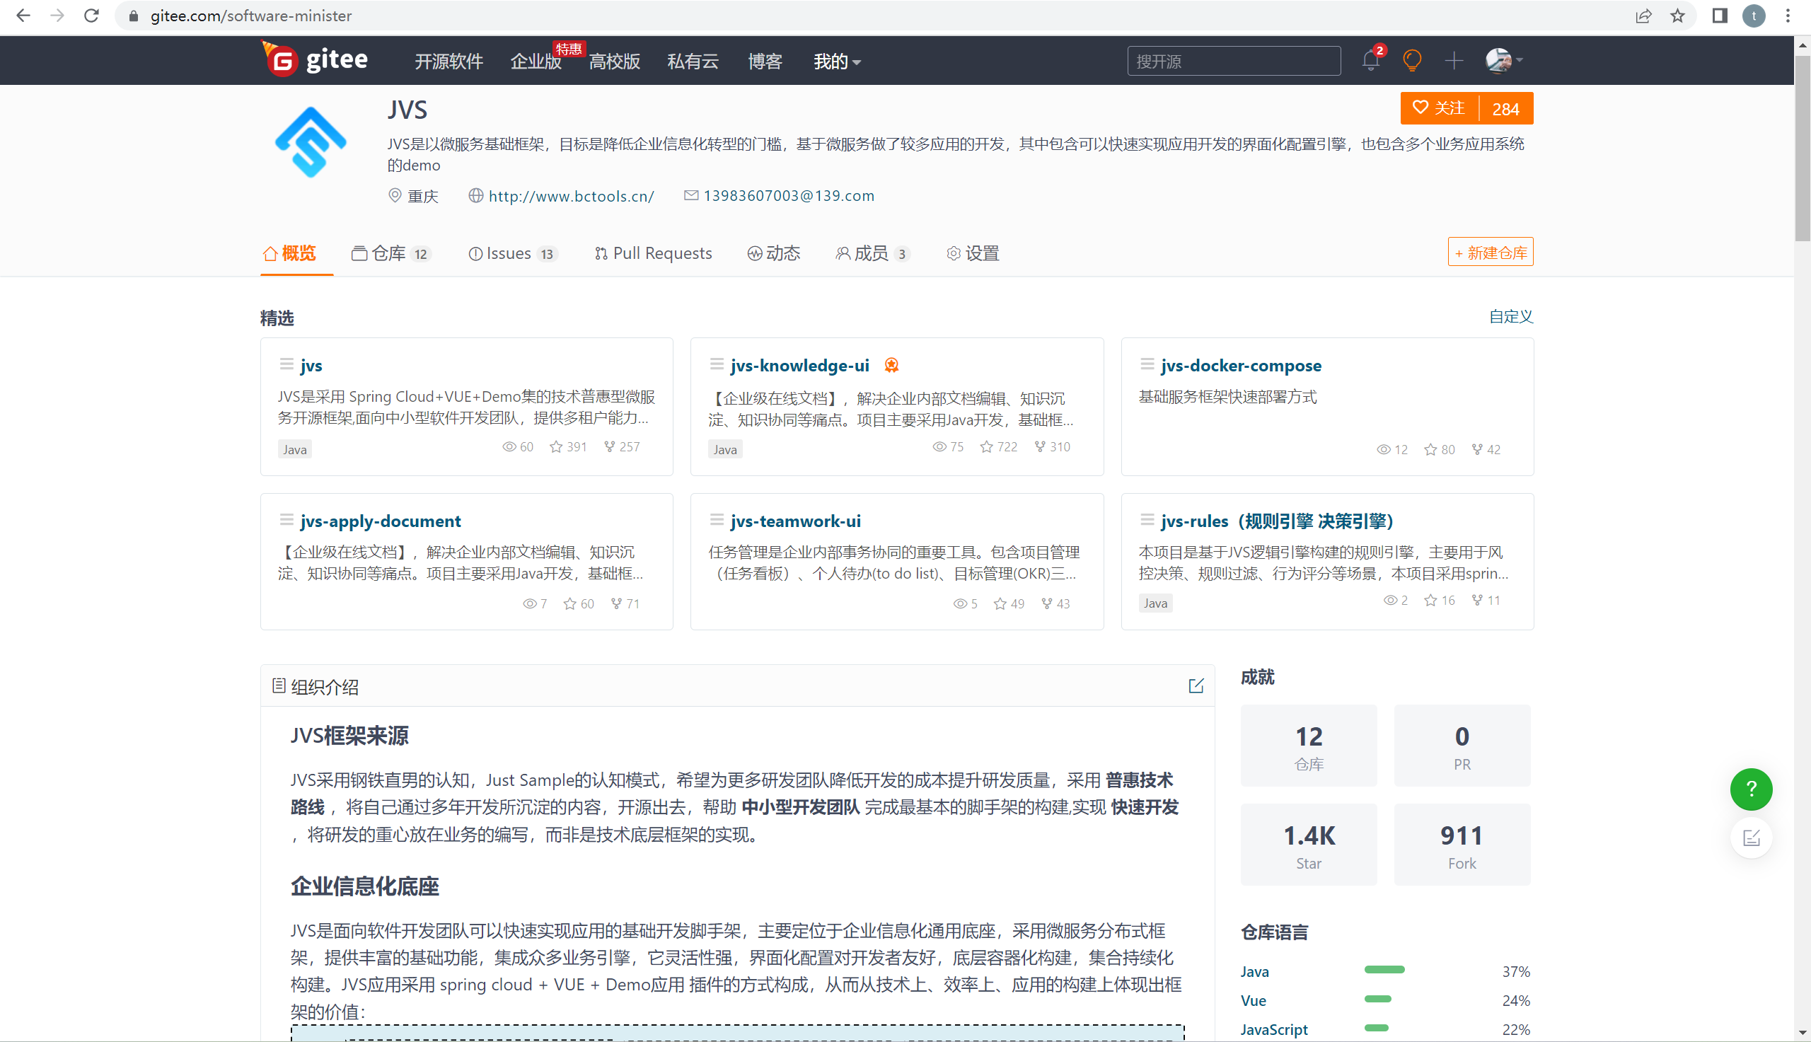Open the 设置 tab

click(973, 253)
